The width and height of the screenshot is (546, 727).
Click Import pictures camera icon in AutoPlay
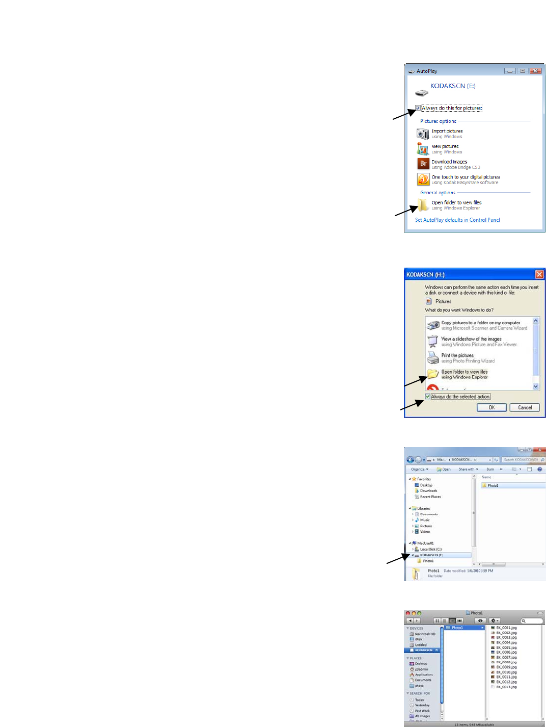tap(423, 134)
